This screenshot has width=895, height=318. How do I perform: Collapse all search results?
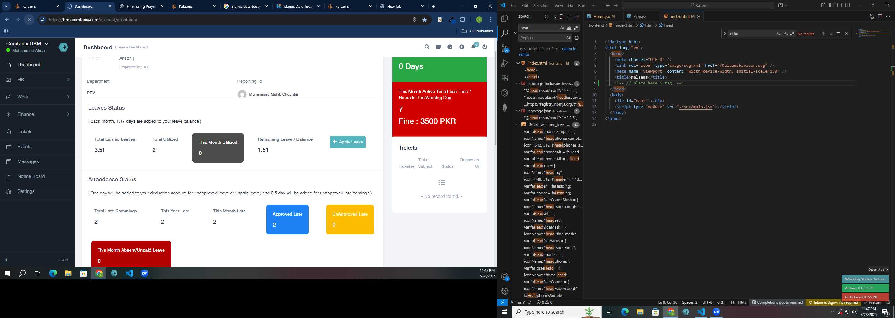[576, 17]
